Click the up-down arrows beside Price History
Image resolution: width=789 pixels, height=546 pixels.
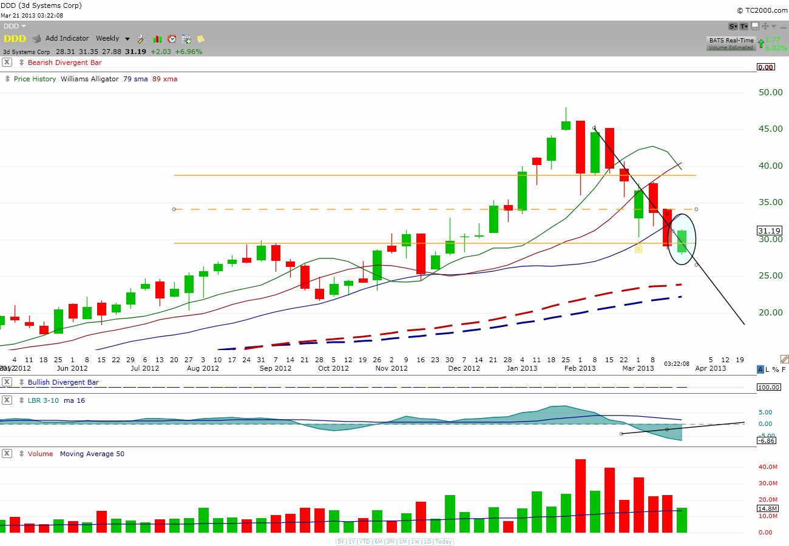coord(7,79)
